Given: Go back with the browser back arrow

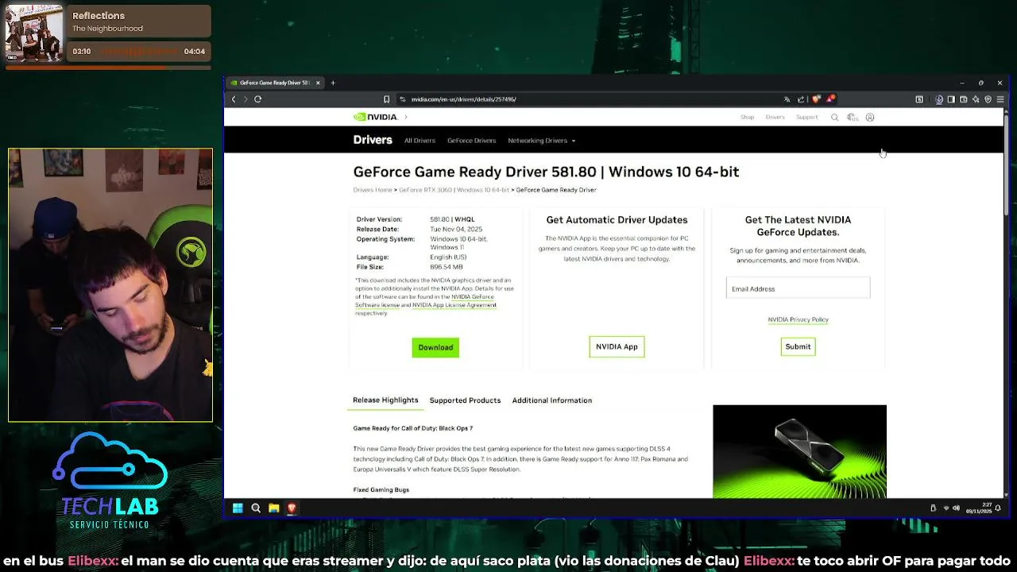Looking at the screenshot, I should [234, 99].
